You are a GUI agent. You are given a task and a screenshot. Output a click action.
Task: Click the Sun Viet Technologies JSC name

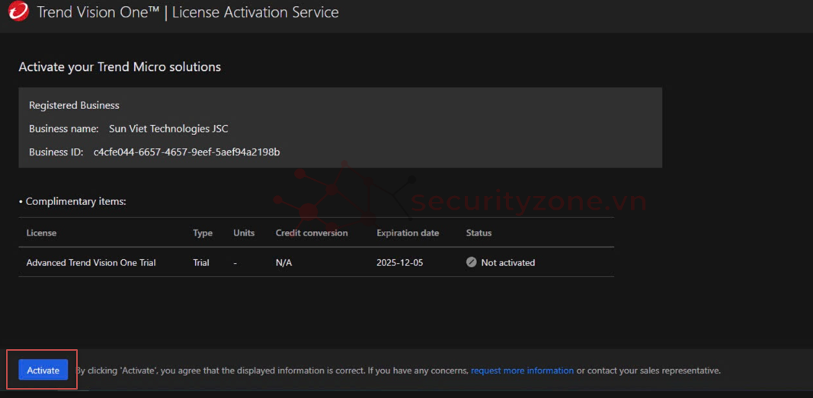click(x=168, y=129)
